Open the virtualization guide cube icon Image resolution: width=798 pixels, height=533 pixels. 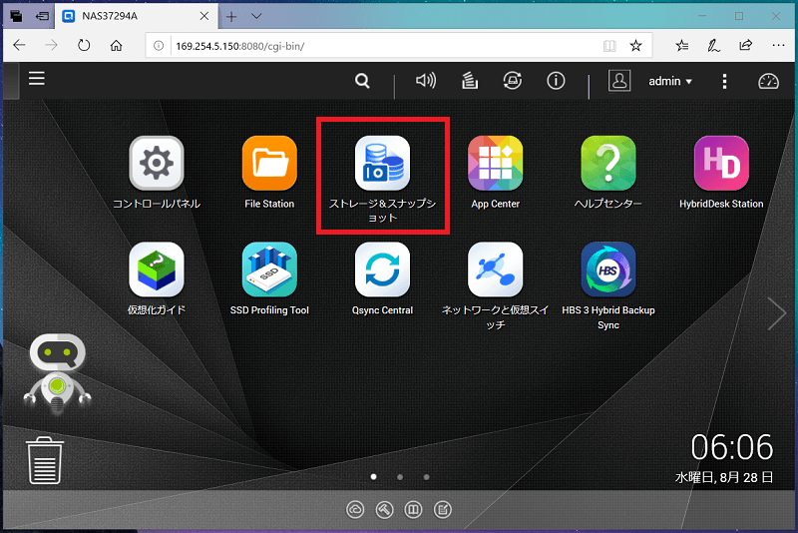tap(157, 269)
